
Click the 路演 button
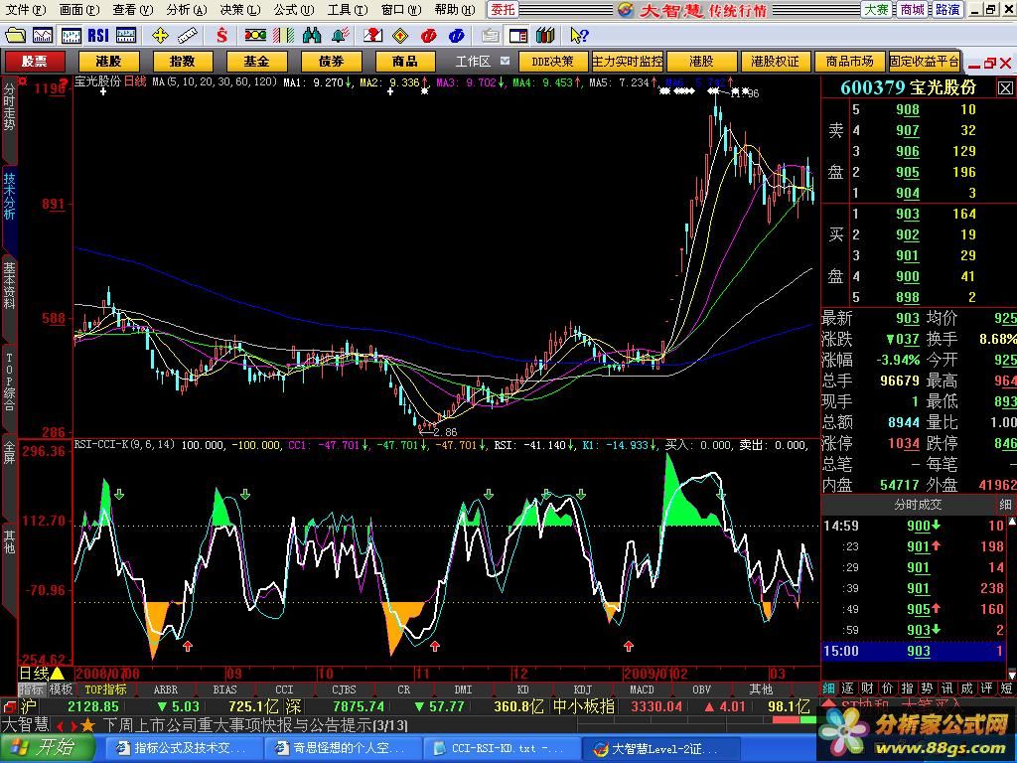pos(946,9)
